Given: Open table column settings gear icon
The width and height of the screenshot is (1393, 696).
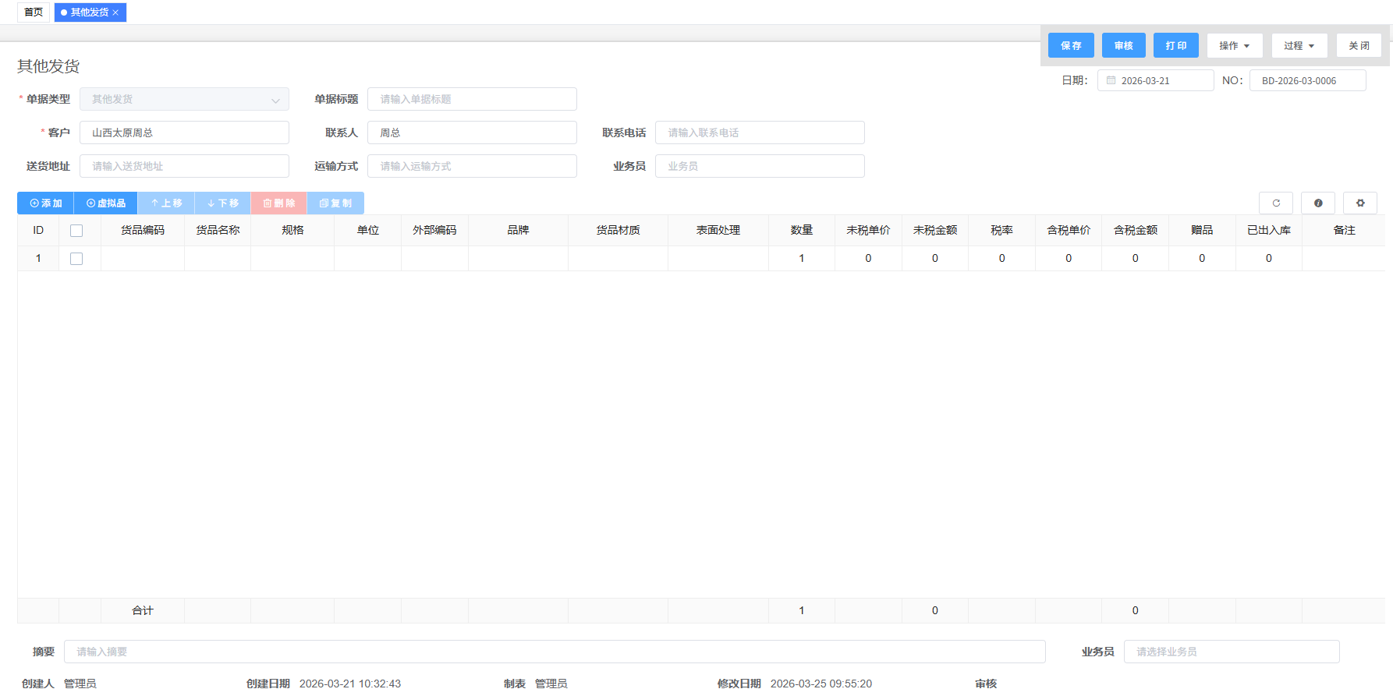Looking at the screenshot, I should (1359, 203).
